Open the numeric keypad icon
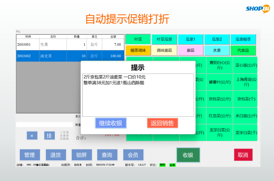The height and width of the screenshot is (181, 274). point(65,135)
